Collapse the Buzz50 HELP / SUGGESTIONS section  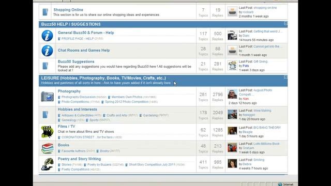tap(285, 23)
